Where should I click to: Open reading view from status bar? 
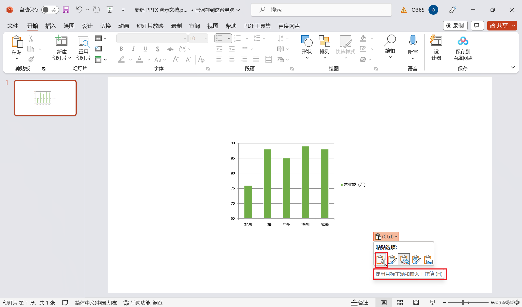tap(416, 302)
